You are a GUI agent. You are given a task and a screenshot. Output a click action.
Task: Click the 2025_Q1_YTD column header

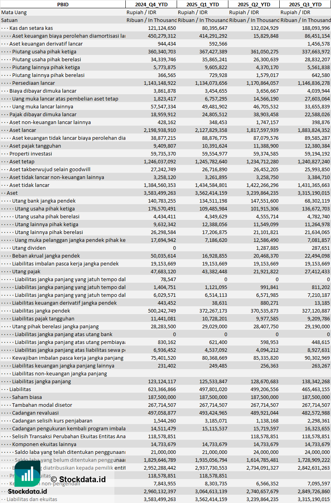tap(203, 4)
